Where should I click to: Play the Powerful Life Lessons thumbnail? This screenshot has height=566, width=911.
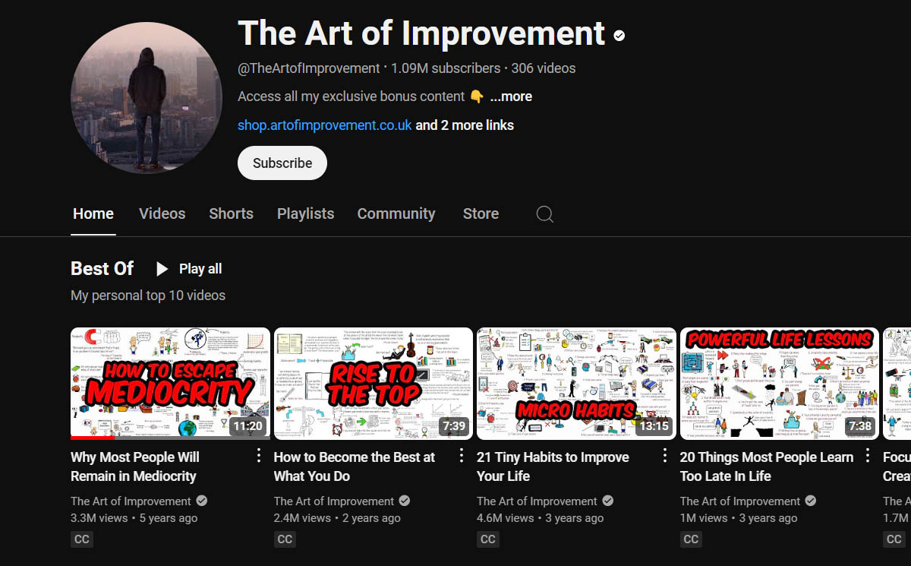(780, 384)
